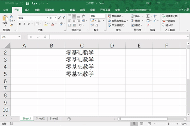Set bottom vertical alignment
The width and height of the screenshot is (190, 126).
[x=78, y=17]
